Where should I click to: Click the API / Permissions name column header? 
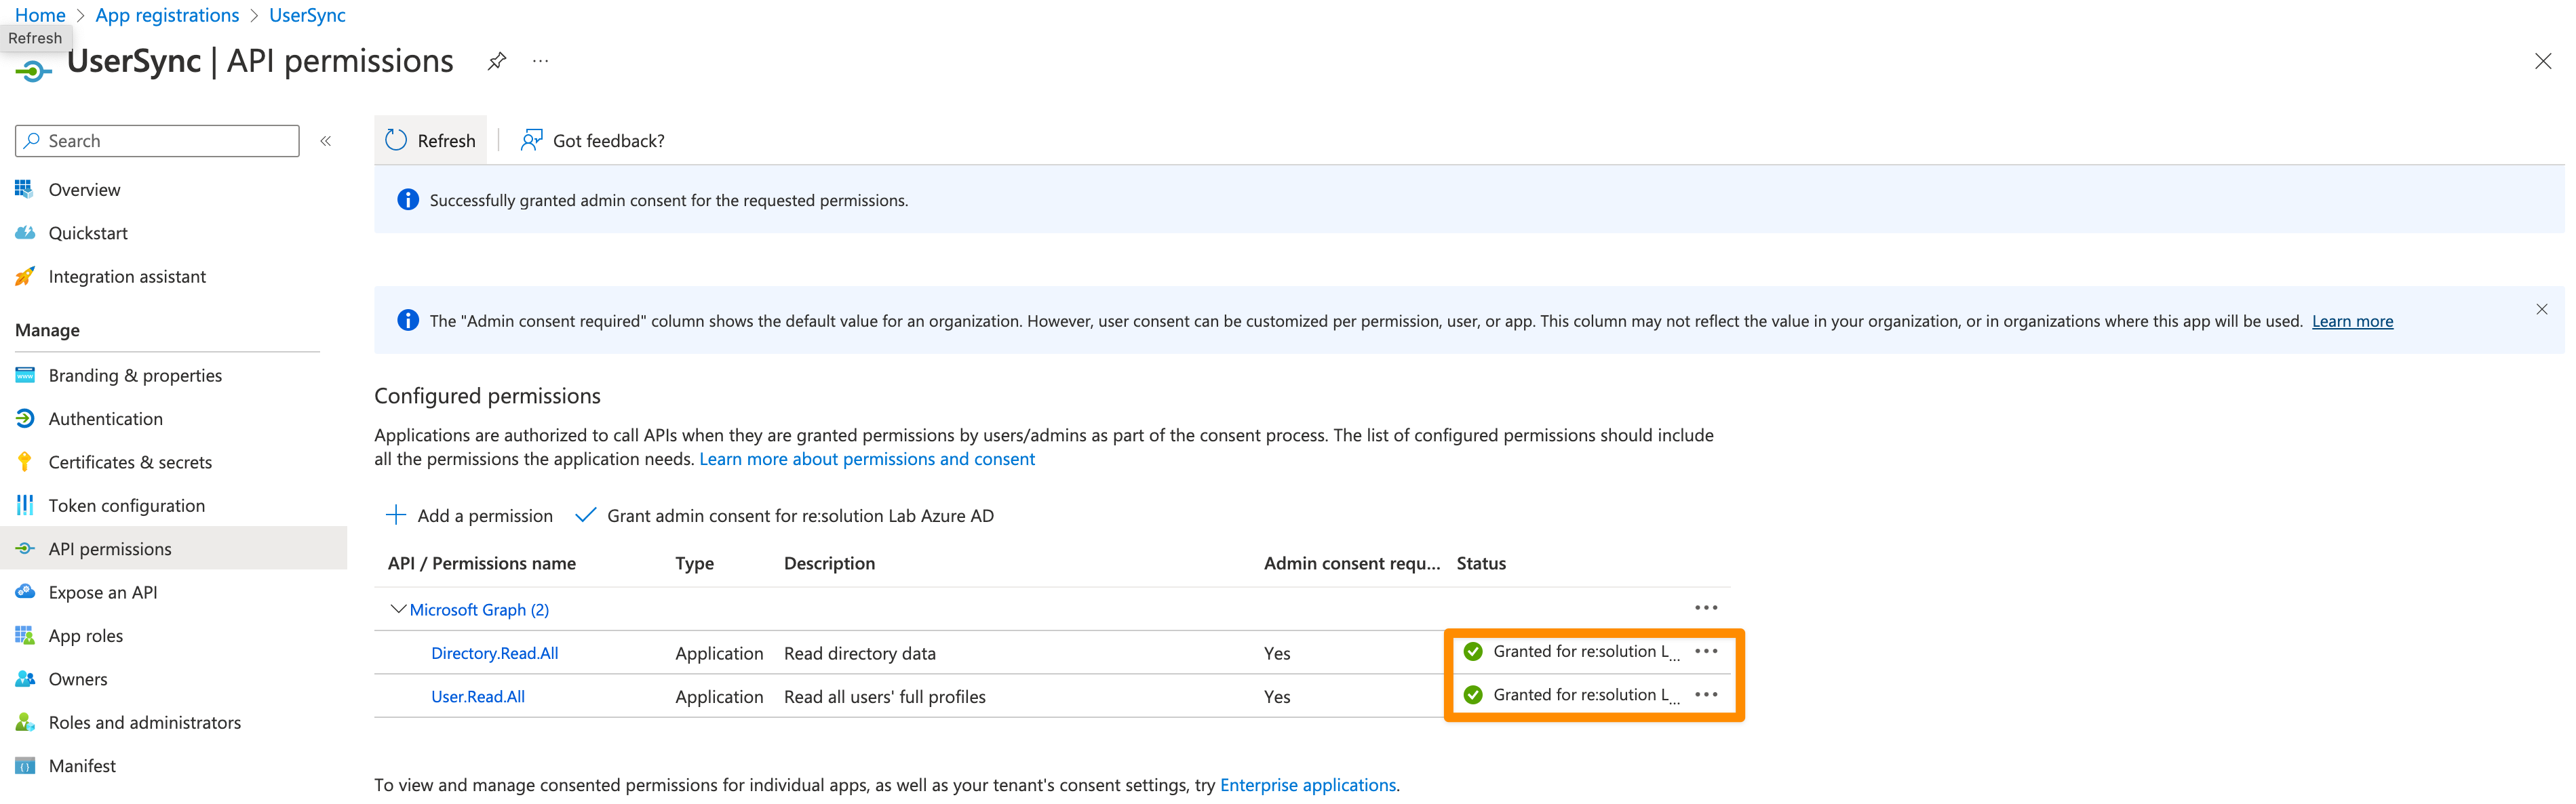tap(482, 563)
